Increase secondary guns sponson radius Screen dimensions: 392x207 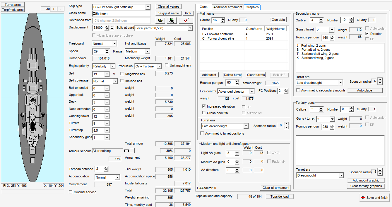click(380, 80)
